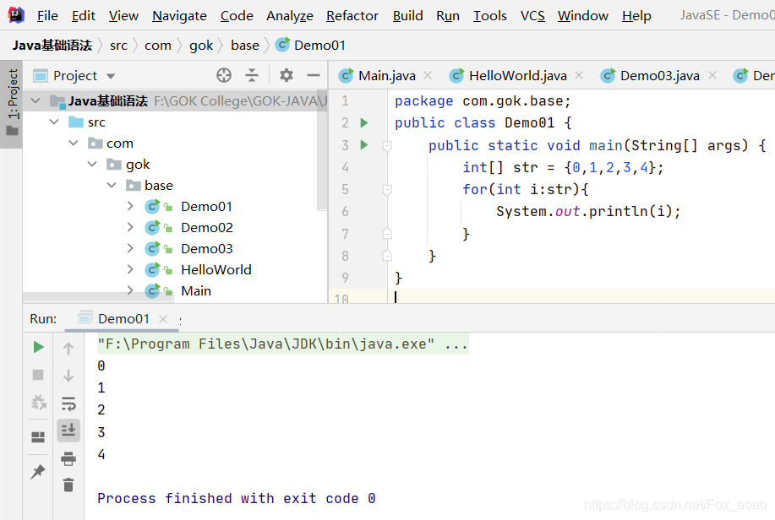The image size is (775, 520).
Task: Fold main method at line 3 gutter
Action: click(x=387, y=146)
